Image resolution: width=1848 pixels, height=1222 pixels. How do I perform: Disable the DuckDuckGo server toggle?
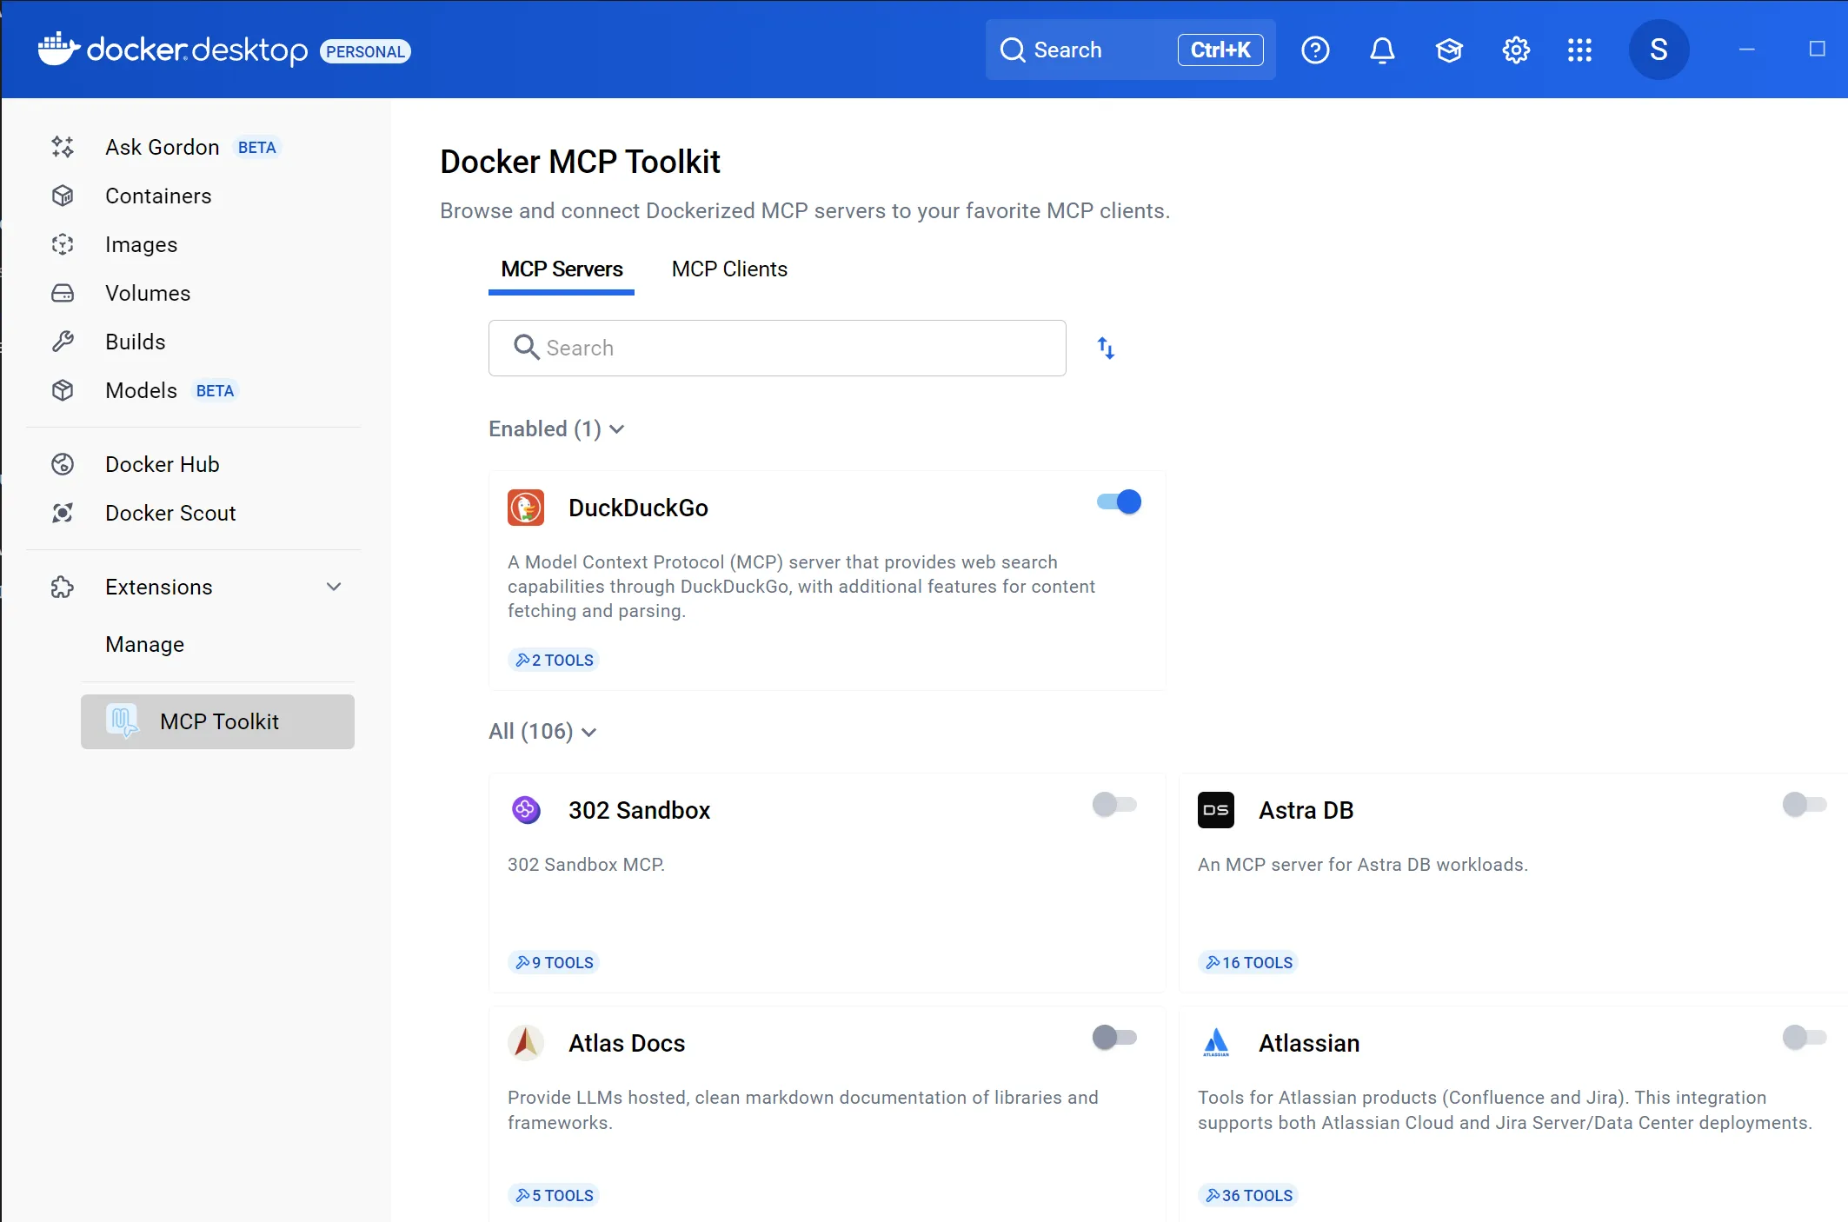pos(1120,502)
